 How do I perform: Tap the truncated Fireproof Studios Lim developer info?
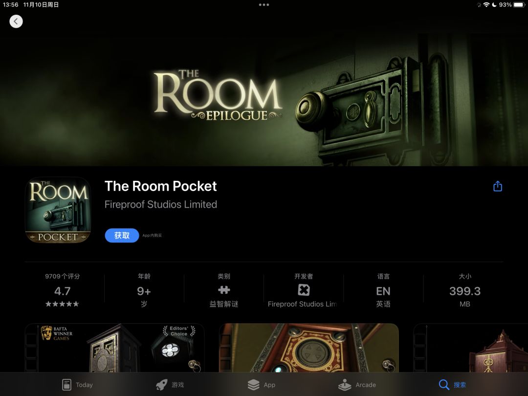point(303,304)
